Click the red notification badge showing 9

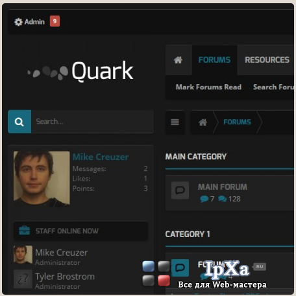point(55,21)
